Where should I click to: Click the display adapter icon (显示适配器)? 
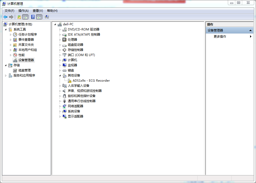pos(65,116)
